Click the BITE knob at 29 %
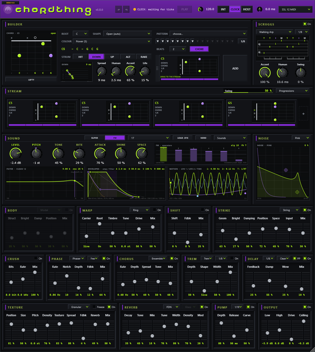 (79, 154)
